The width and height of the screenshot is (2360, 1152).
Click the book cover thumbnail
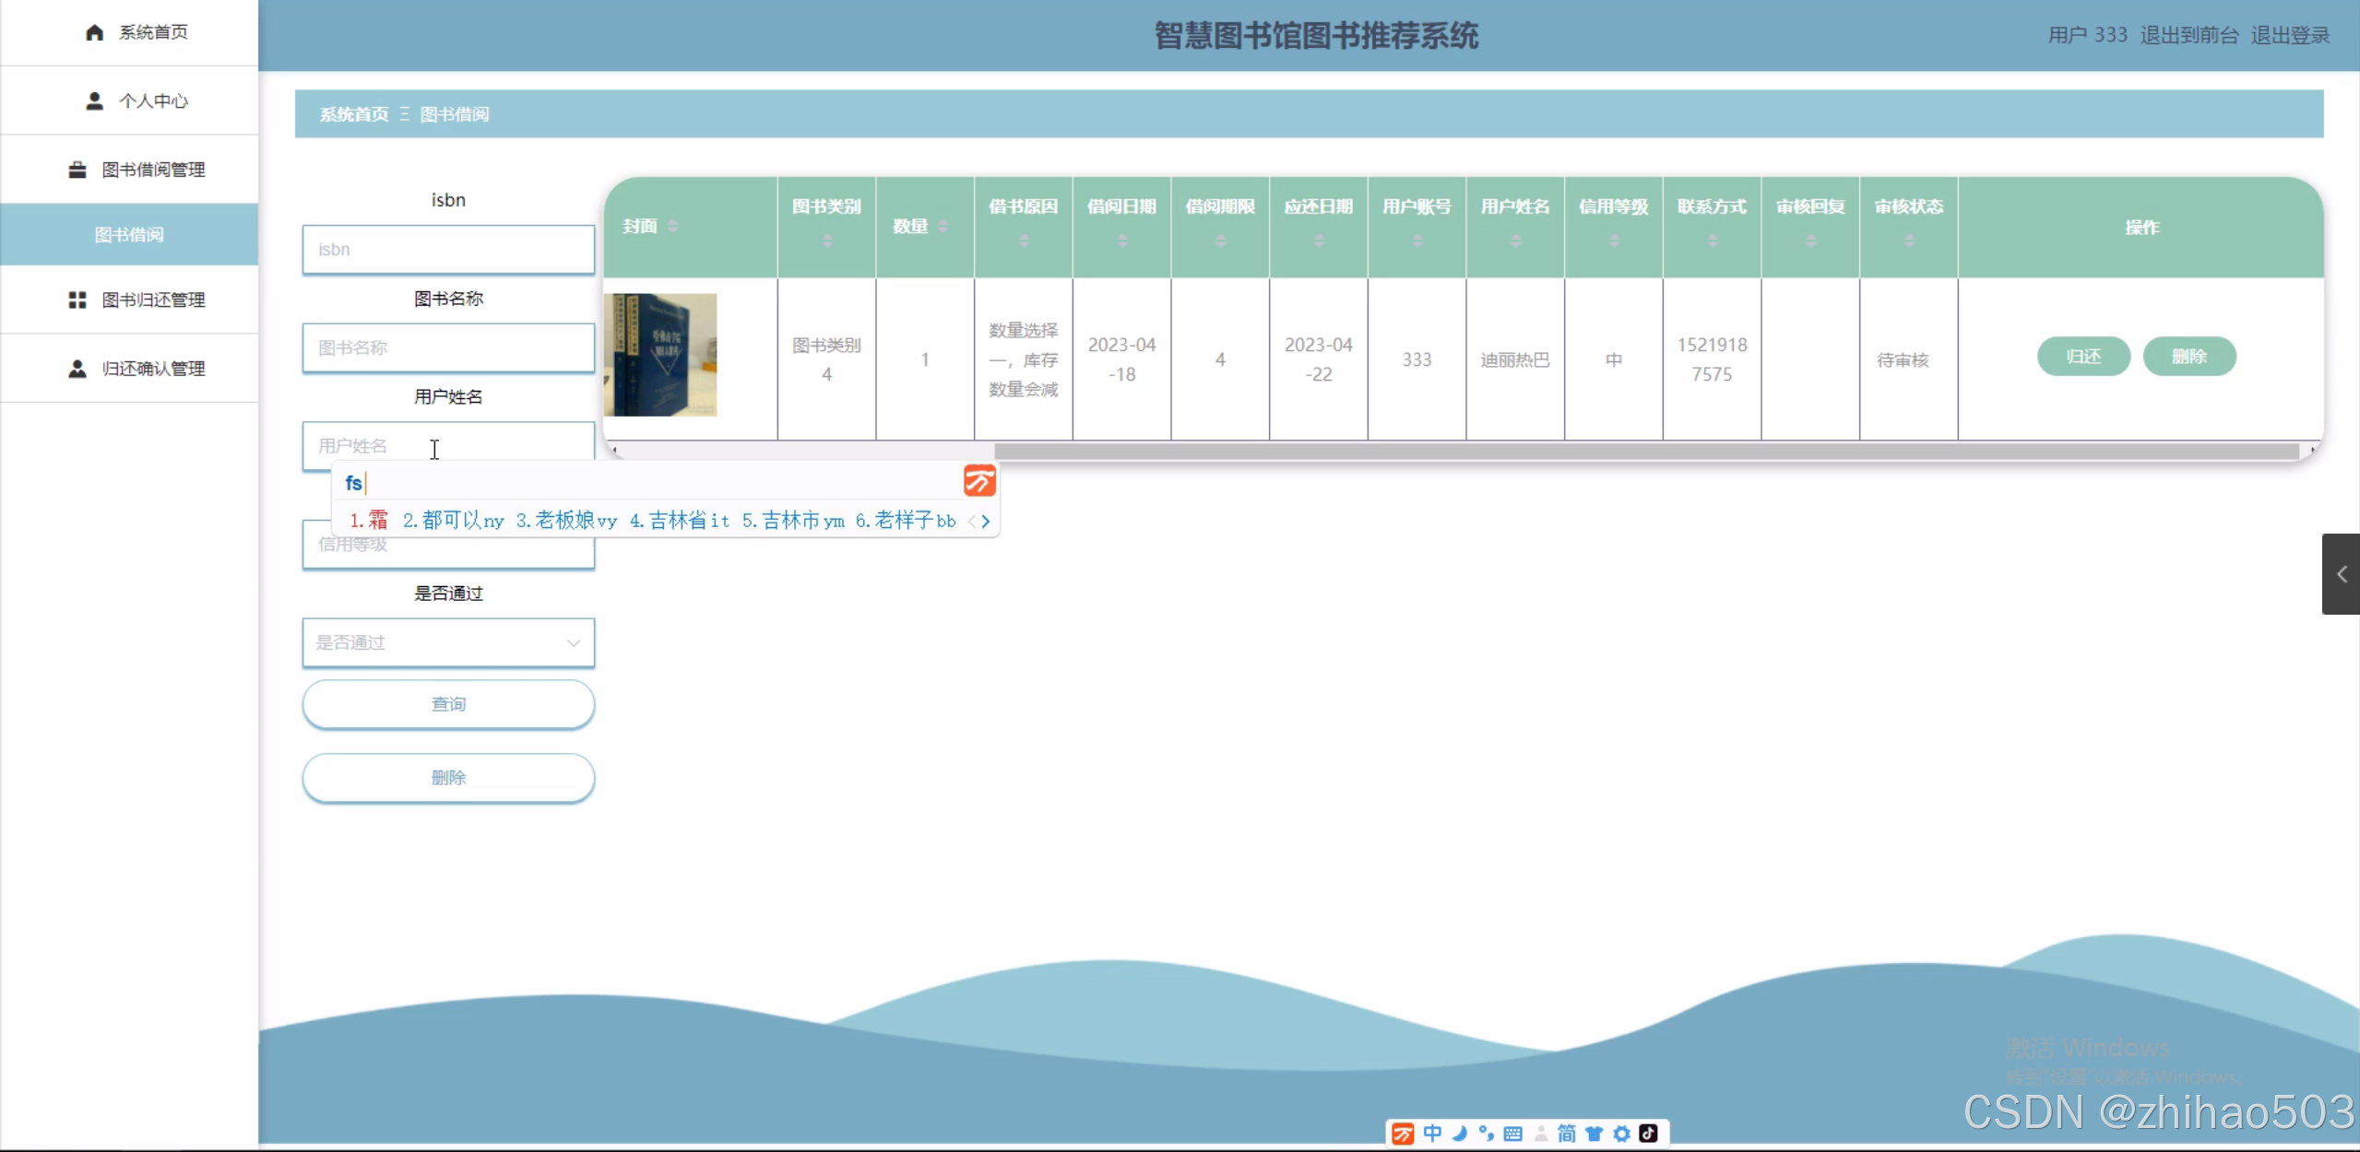[x=660, y=355]
